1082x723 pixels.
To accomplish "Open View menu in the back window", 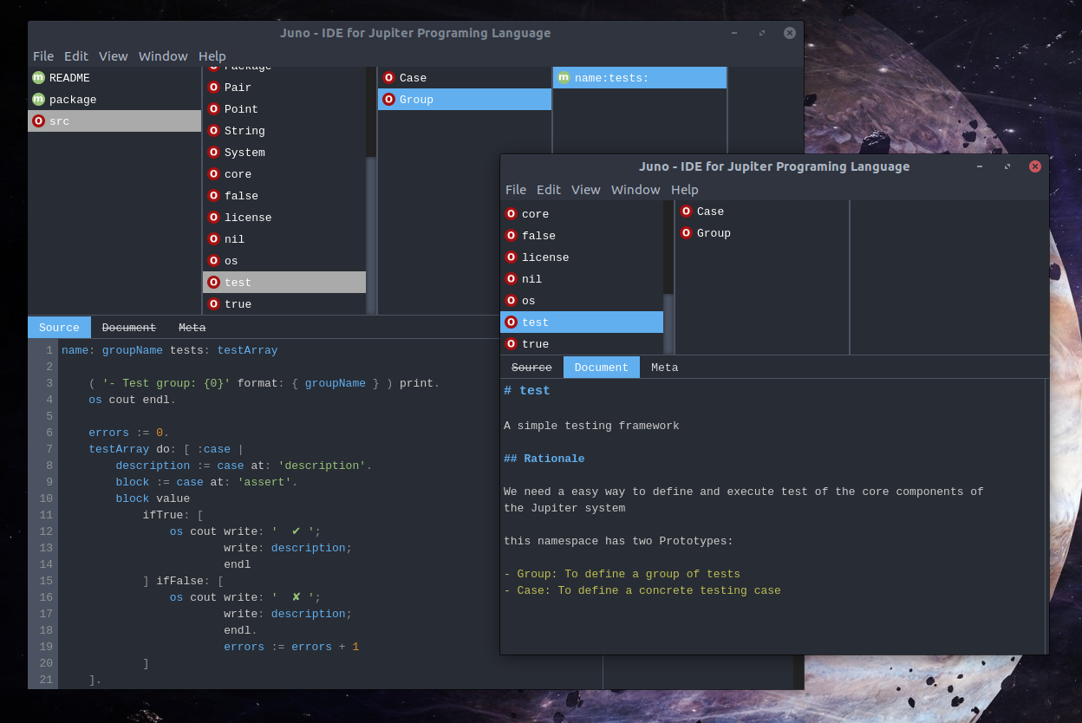I will [114, 56].
